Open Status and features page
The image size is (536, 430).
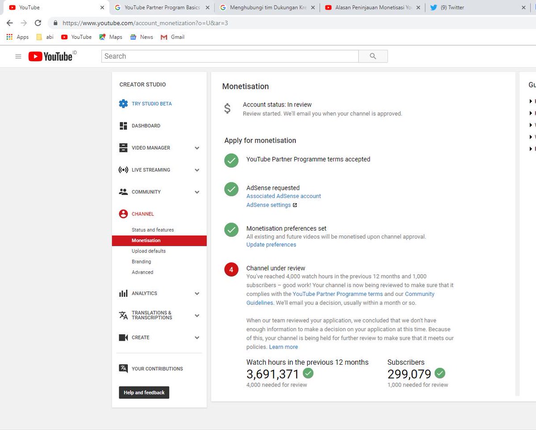[x=153, y=230]
